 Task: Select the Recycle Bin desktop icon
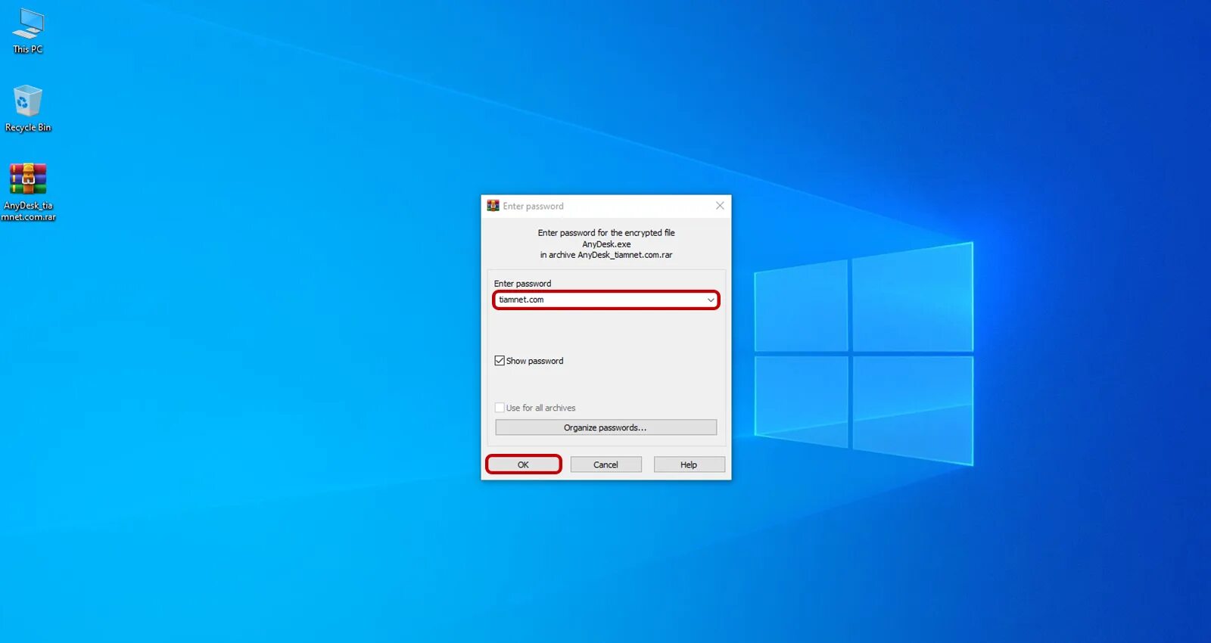[x=28, y=109]
